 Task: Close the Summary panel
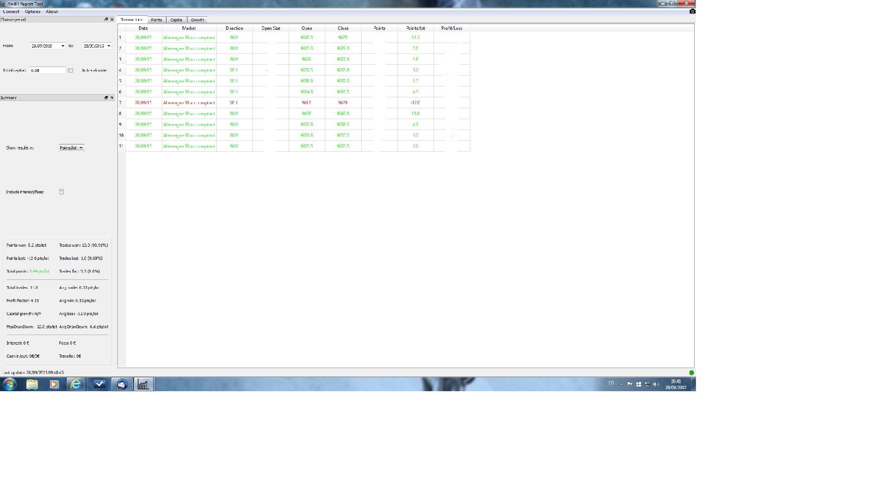[x=112, y=97]
